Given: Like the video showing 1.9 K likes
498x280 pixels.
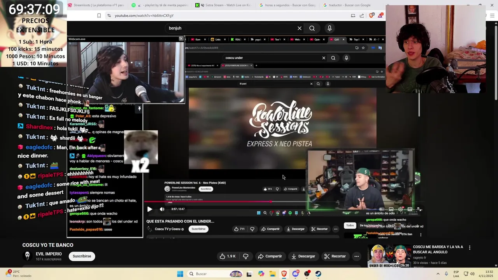Looking at the screenshot, I should point(228,256).
